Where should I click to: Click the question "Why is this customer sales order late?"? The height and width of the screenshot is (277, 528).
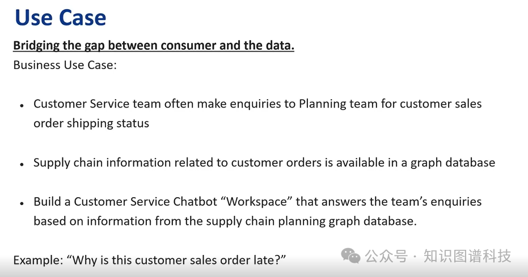[x=176, y=260]
